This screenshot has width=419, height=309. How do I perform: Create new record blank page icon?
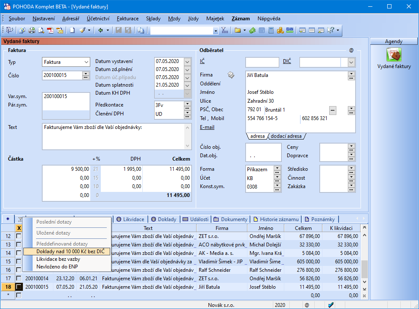coord(72,30)
